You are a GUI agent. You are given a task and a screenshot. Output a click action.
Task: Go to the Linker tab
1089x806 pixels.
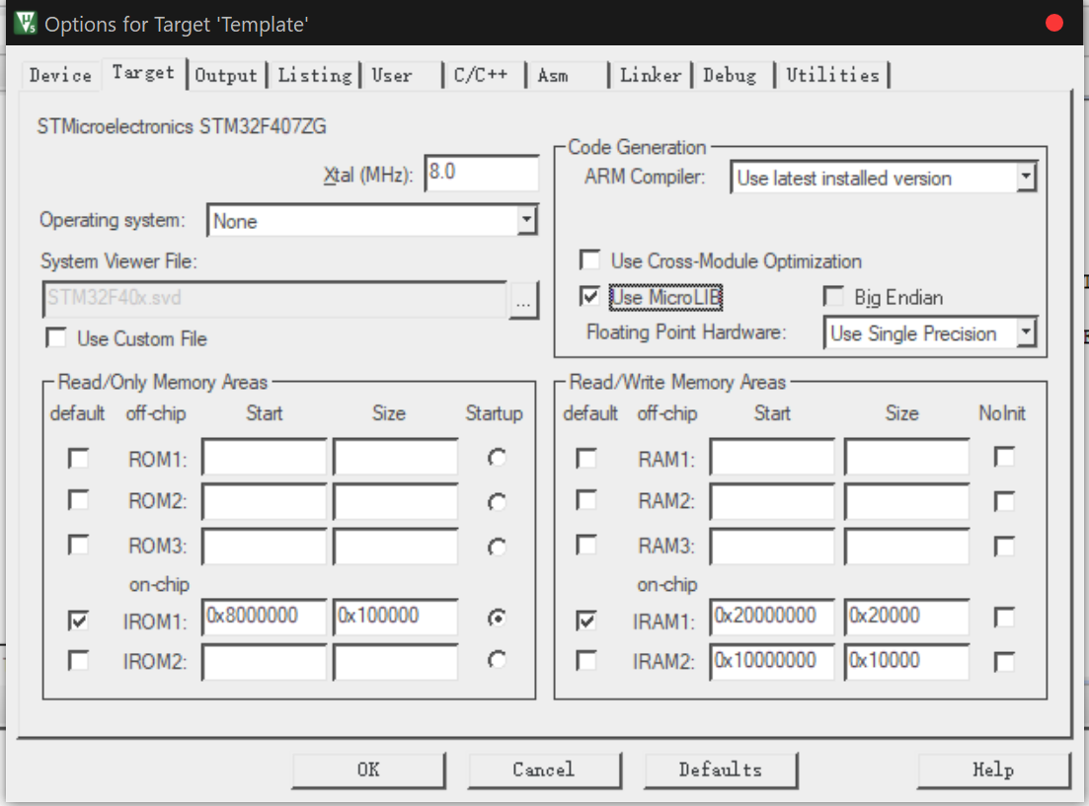pyautogui.click(x=650, y=75)
